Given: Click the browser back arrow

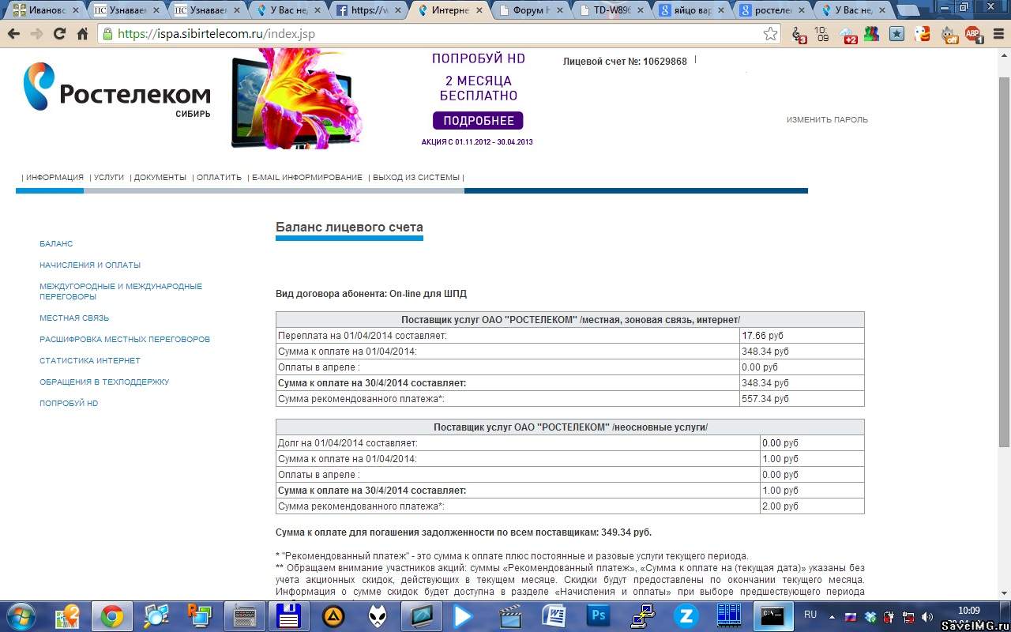Looking at the screenshot, I should tap(14, 34).
